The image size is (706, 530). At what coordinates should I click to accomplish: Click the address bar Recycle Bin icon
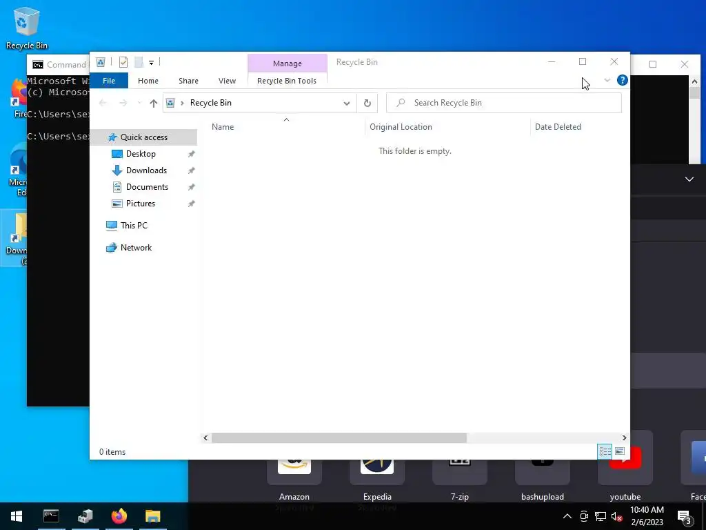pos(170,104)
